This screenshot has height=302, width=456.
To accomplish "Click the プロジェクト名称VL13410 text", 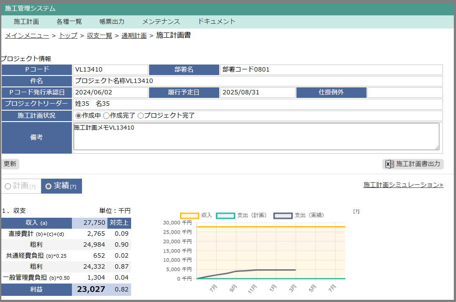I will click(114, 81).
